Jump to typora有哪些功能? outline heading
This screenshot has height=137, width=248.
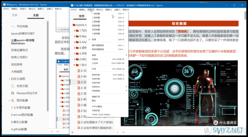pos(23,34)
